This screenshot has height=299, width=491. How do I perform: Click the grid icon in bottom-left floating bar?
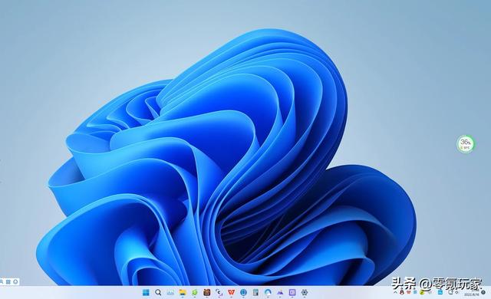tap(8, 282)
